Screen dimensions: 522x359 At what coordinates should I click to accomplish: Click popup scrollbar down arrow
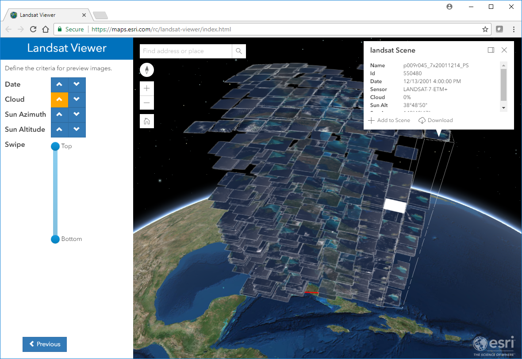[x=504, y=108]
